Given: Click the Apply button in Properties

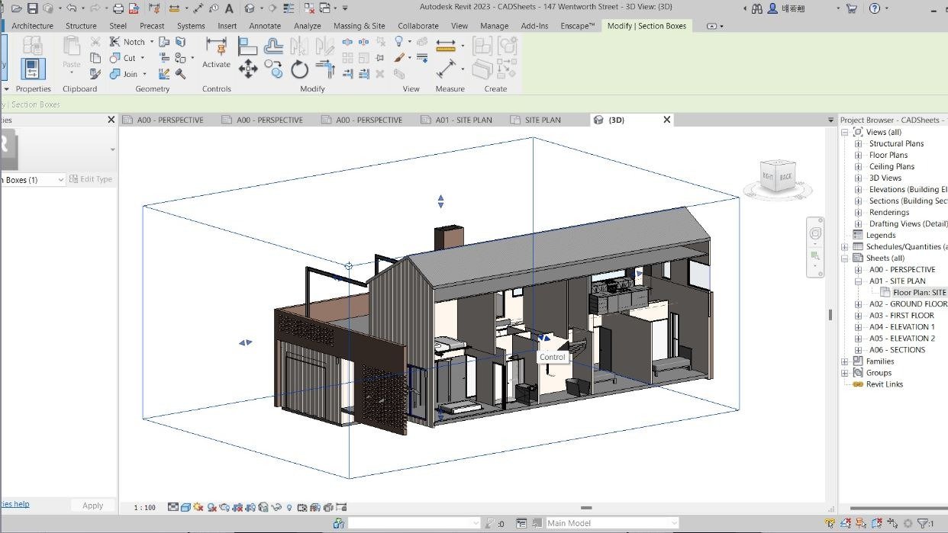Looking at the screenshot, I should [x=92, y=506].
